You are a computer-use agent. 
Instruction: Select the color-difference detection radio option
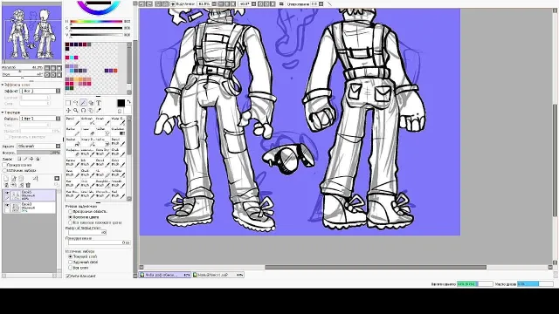[70, 217]
